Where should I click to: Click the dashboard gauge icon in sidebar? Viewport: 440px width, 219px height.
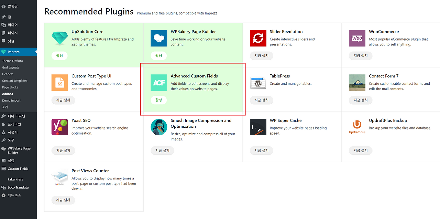[x=3, y=6]
